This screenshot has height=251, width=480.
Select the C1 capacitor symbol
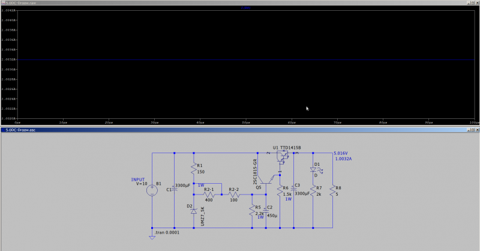point(173,189)
